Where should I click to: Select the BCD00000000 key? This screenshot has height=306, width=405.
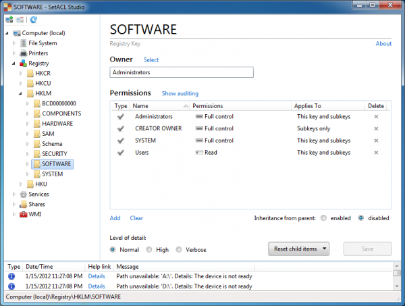pyautogui.click(x=59, y=103)
